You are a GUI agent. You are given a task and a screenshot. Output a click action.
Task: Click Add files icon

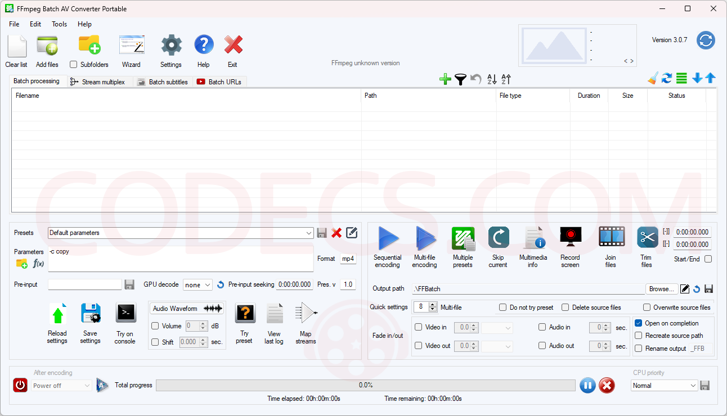click(47, 46)
